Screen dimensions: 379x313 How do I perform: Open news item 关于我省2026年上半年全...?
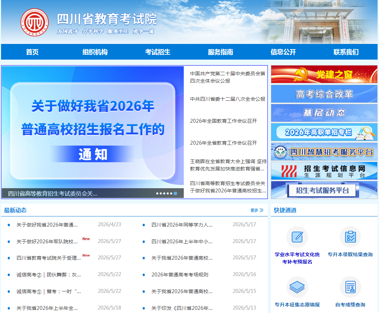(47, 308)
